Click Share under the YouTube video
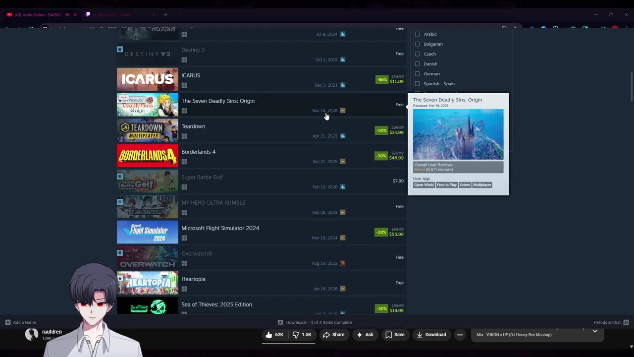634x357 pixels. (333, 335)
